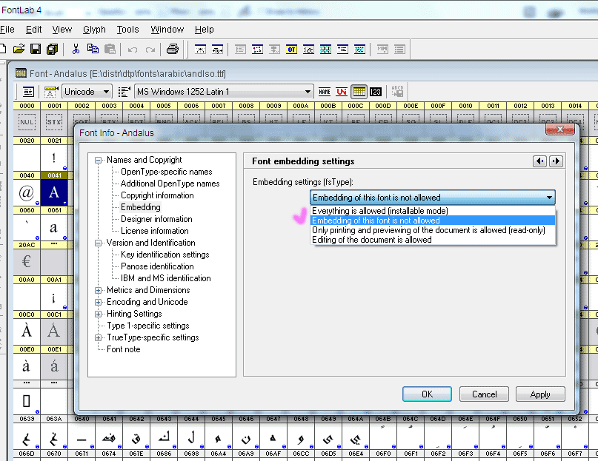
Task: Open the Unicode caption dropdown
Action: tap(87, 92)
